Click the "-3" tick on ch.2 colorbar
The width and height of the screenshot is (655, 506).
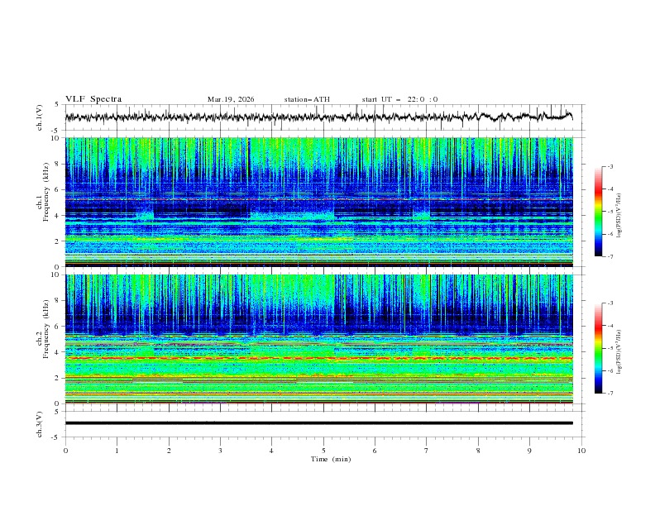click(610, 303)
